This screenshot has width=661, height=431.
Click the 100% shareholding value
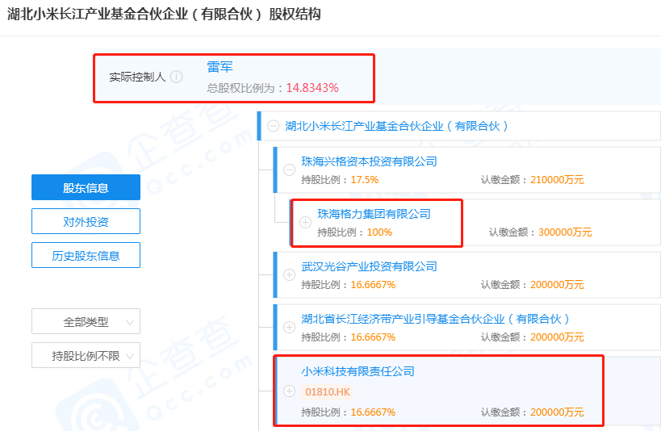[x=379, y=232]
